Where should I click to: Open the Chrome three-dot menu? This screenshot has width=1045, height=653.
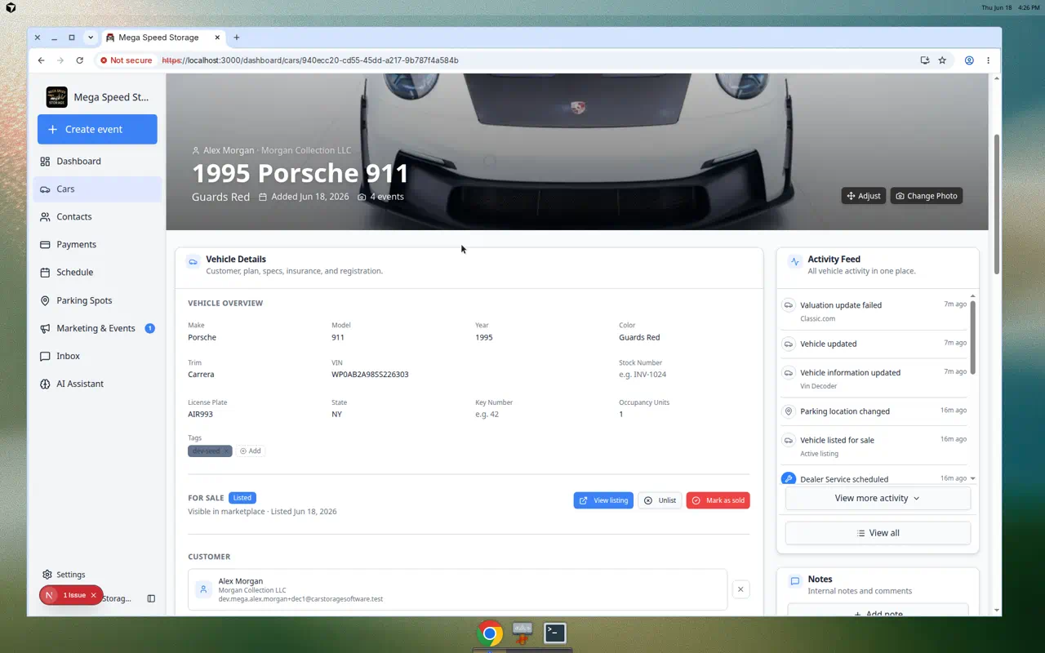pos(988,60)
